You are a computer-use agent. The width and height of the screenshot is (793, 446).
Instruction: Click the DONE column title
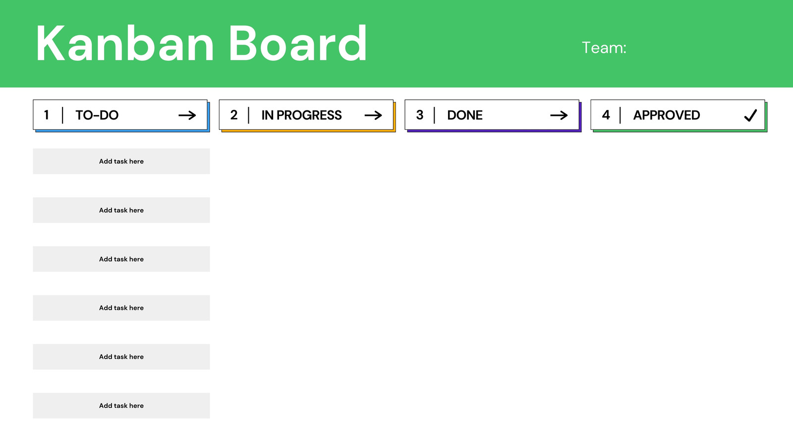(x=465, y=115)
